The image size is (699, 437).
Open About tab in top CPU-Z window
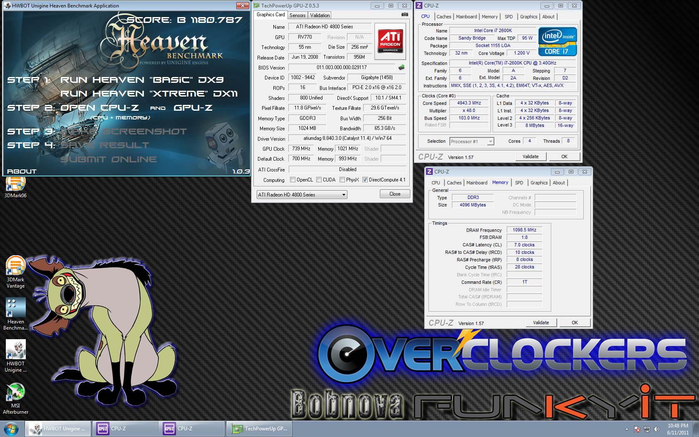tap(548, 17)
